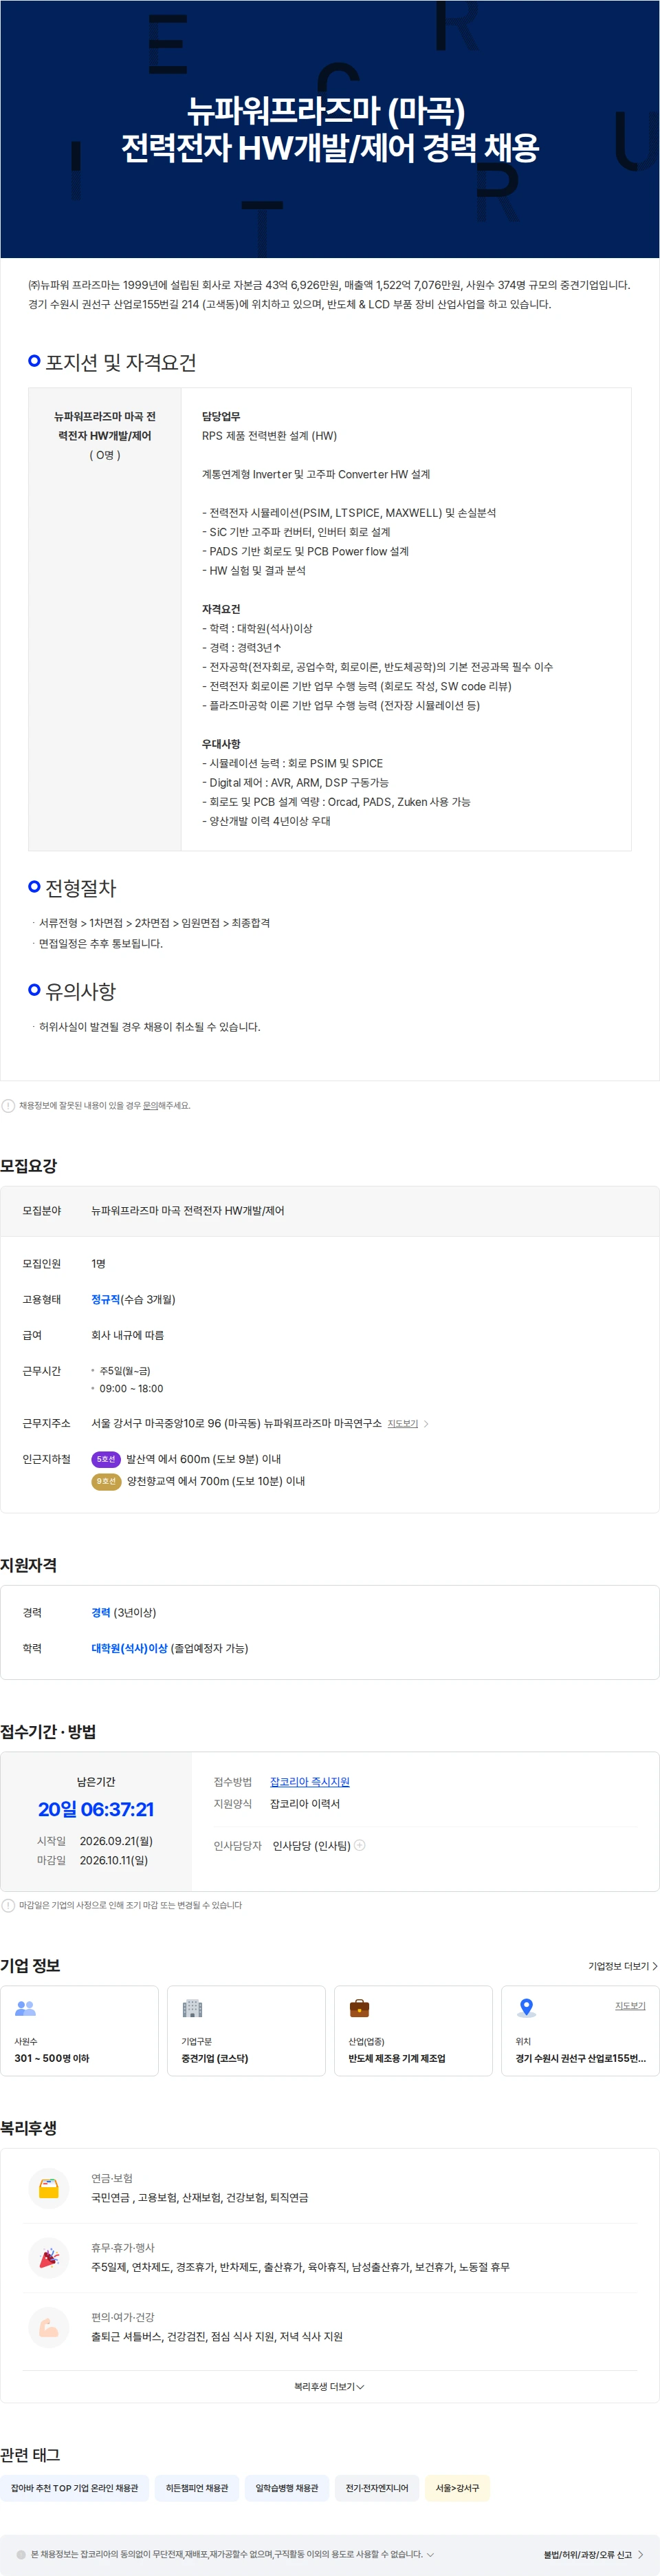The width and height of the screenshot is (660, 2576).
Task: Click 경기 수원시 권선구 산업로155번 location text
Action: pyautogui.click(x=580, y=2058)
